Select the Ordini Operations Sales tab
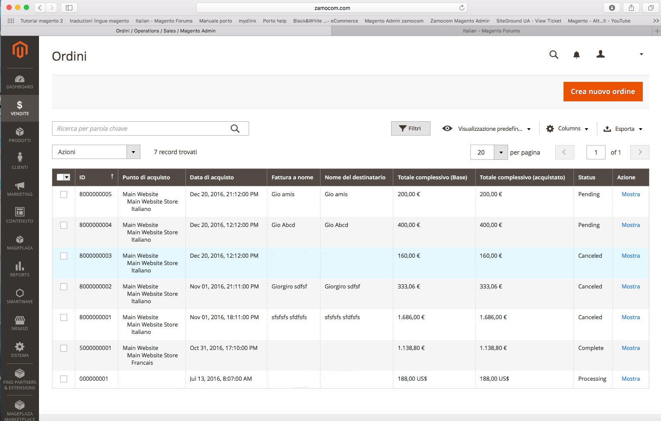 (166, 31)
